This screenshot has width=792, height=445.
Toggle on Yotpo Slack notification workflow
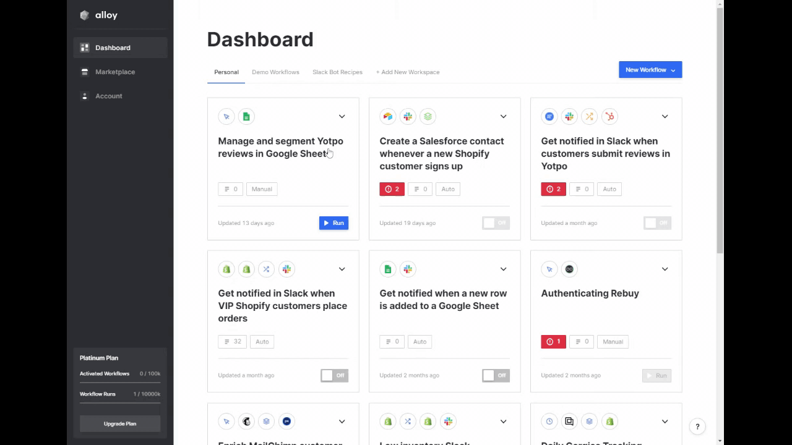pos(657,223)
